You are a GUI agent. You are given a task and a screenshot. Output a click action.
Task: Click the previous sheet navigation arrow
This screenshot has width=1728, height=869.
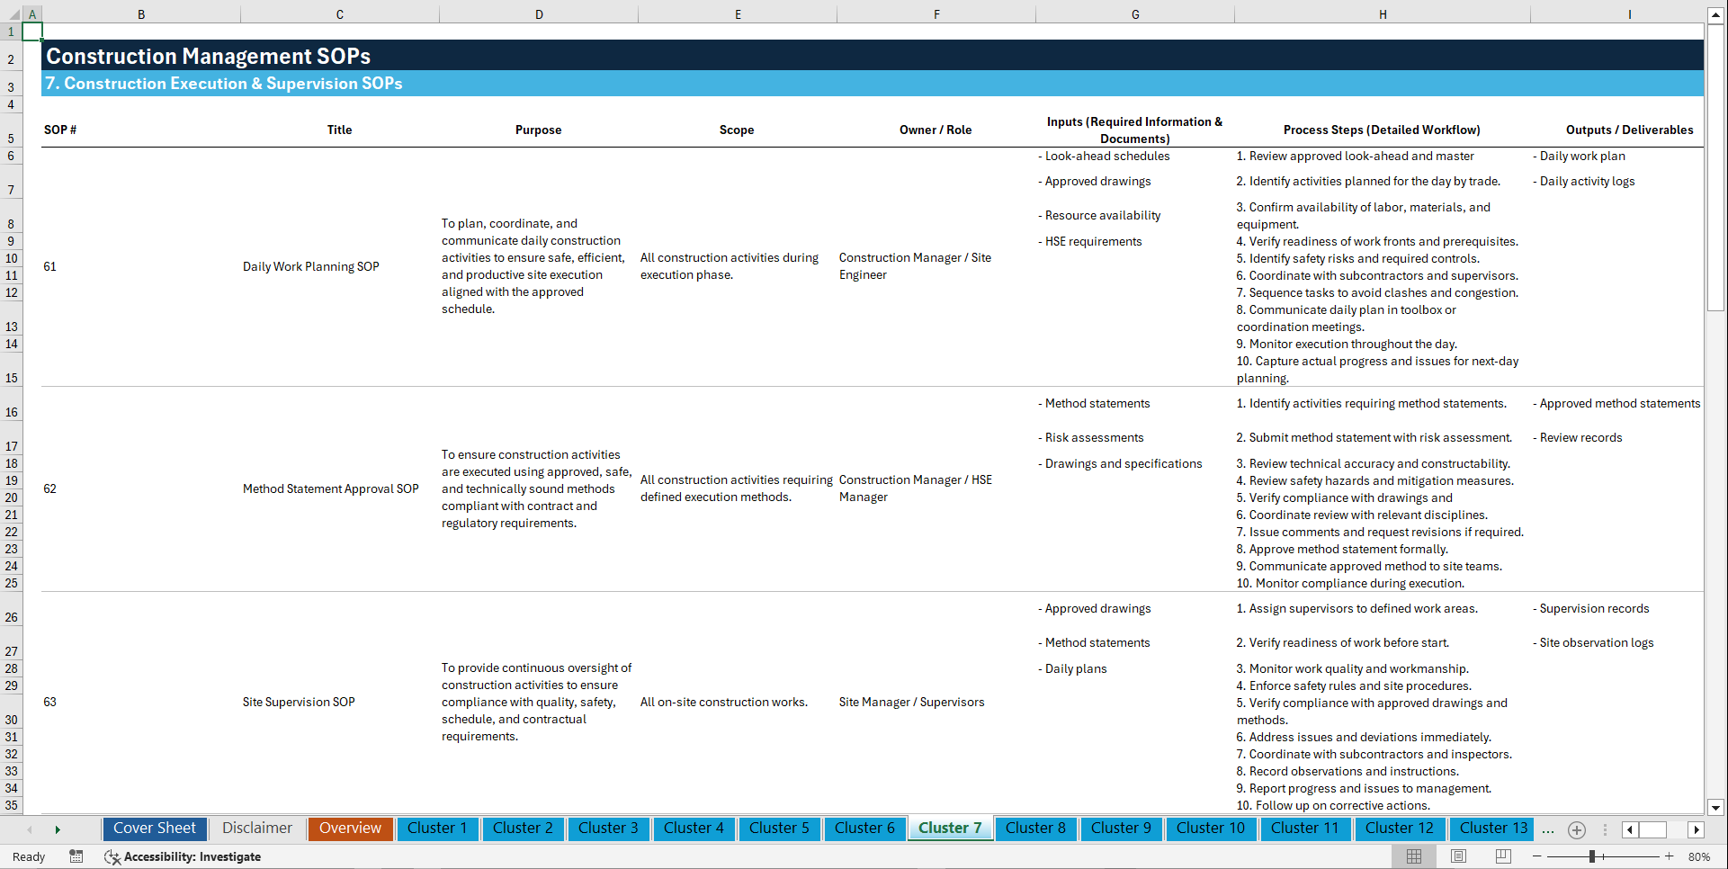coord(30,829)
